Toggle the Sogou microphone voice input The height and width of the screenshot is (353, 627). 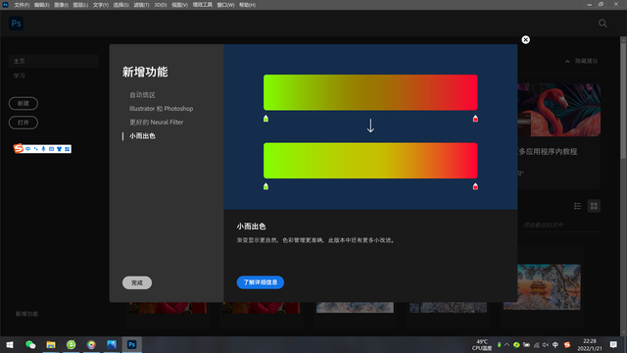43,149
